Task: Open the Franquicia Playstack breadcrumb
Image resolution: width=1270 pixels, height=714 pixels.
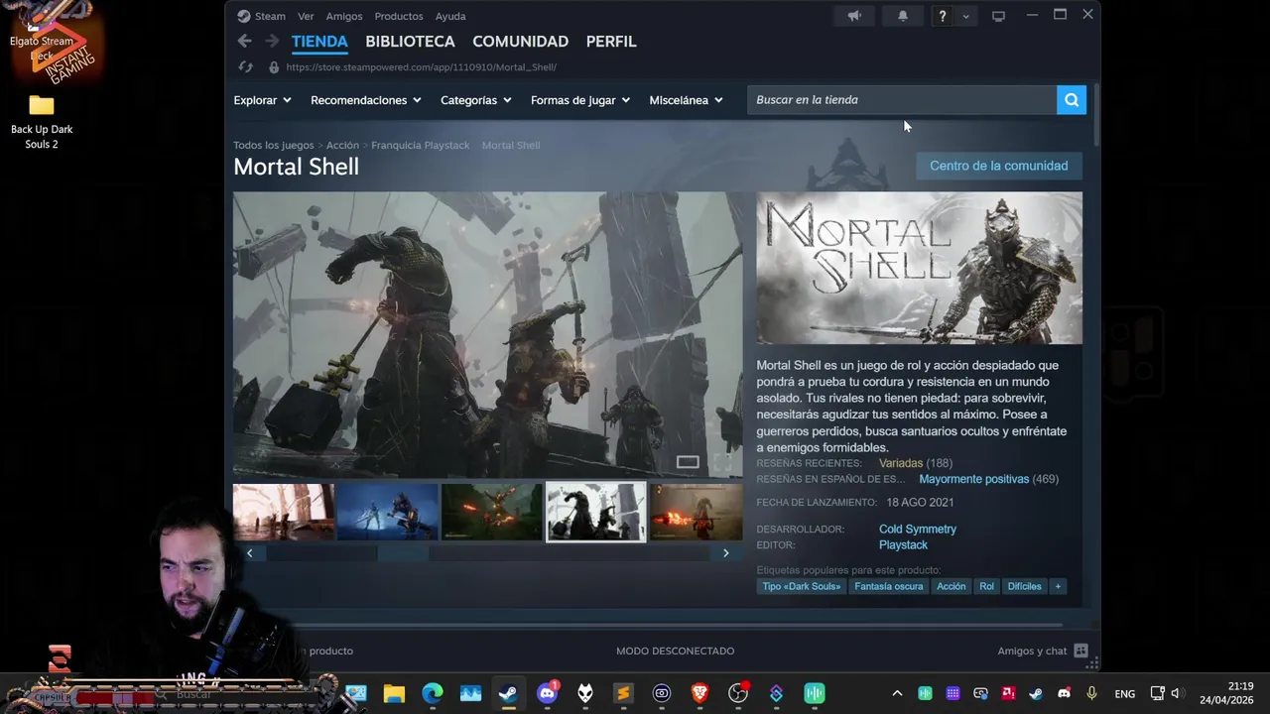Action: [x=421, y=145]
